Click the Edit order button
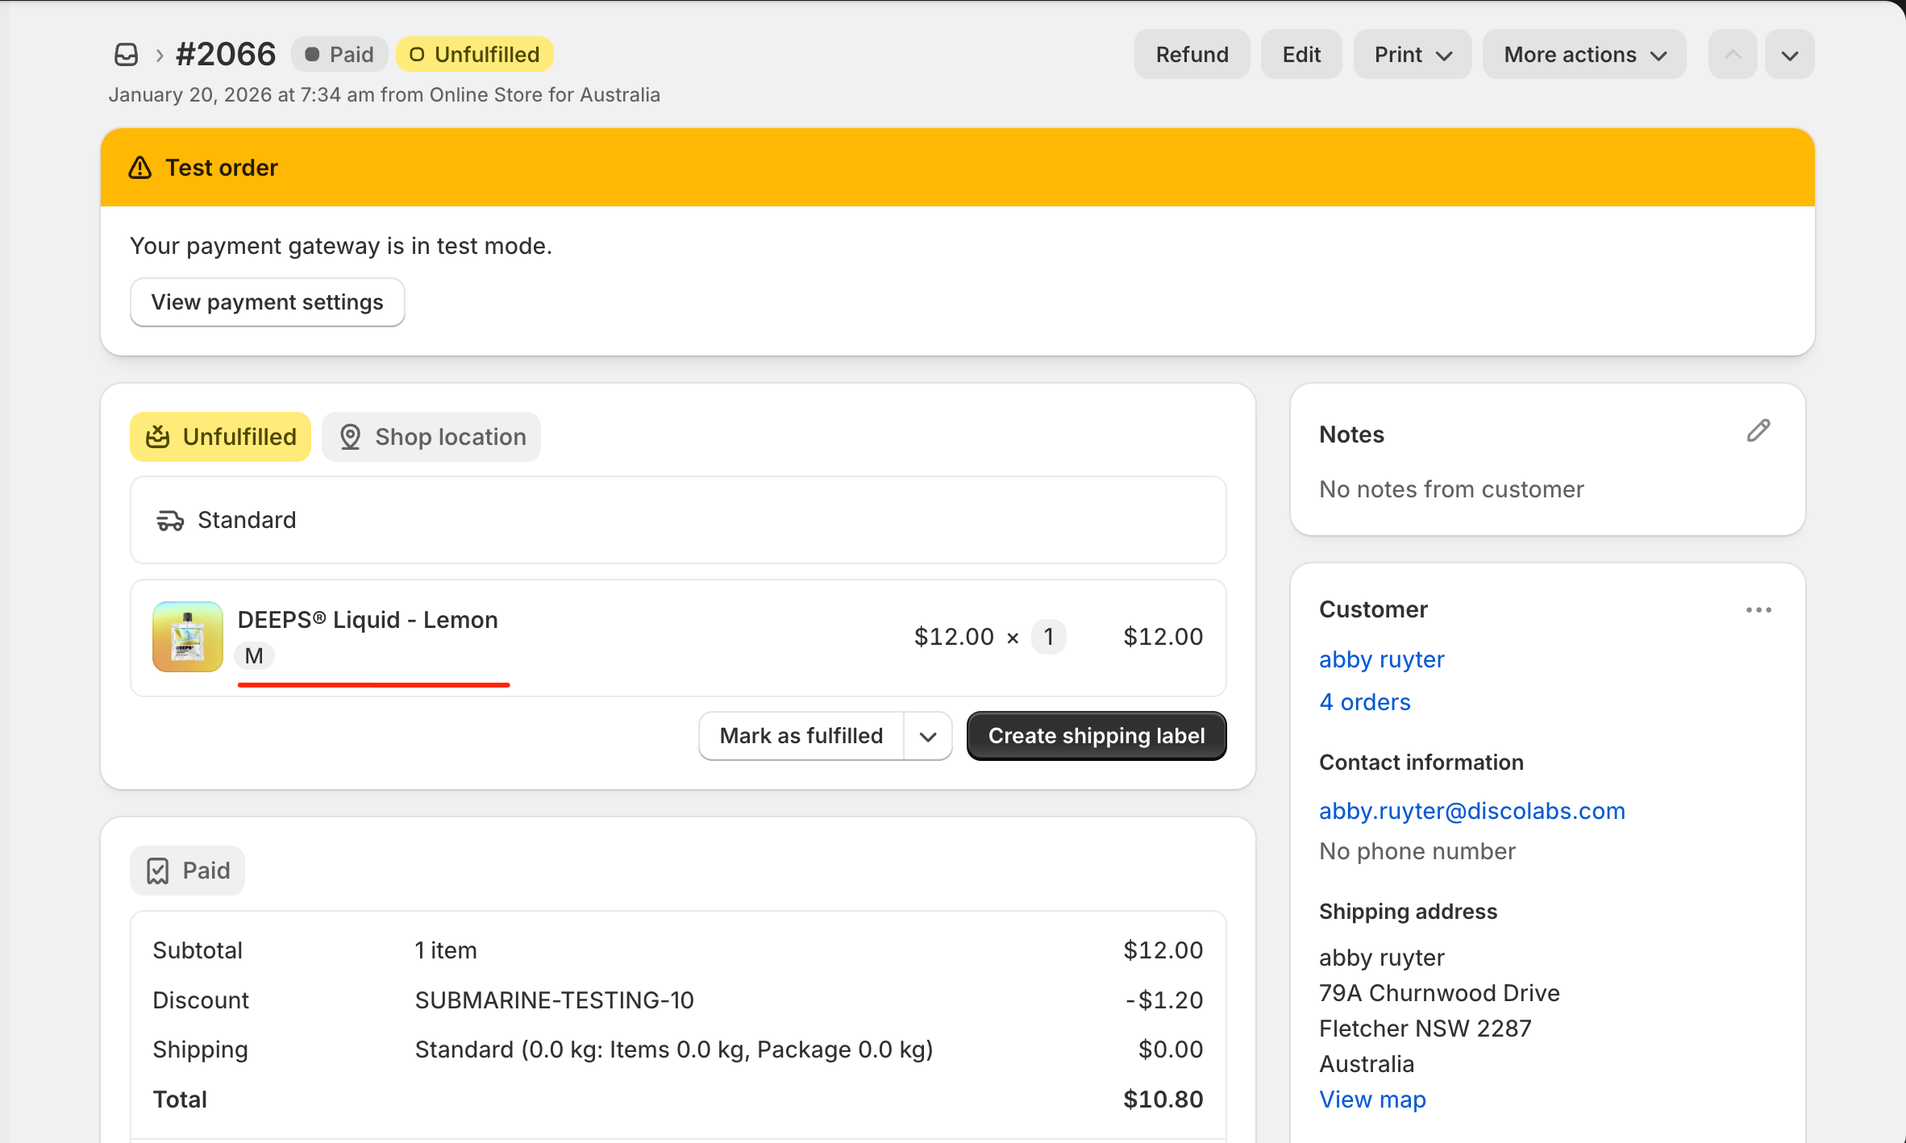This screenshot has height=1143, width=1906. tap(1301, 55)
